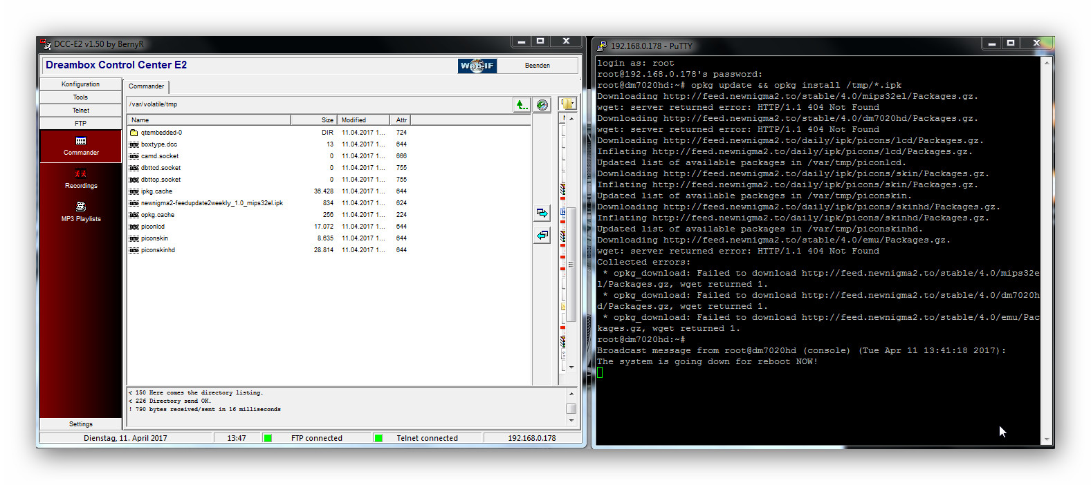Open MP3 Playlists in the sidebar
The width and height of the screenshot is (1091, 485).
(x=81, y=212)
